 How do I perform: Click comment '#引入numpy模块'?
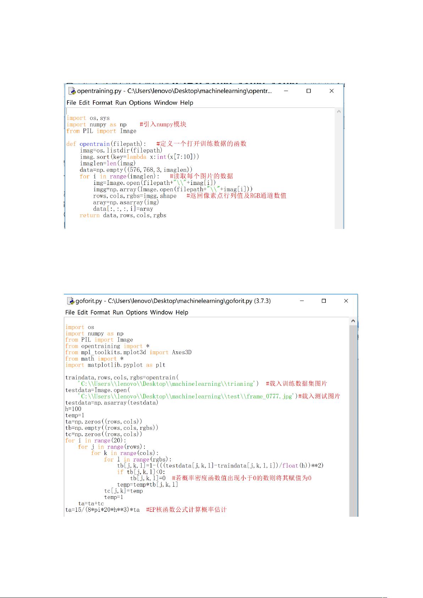pos(163,124)
